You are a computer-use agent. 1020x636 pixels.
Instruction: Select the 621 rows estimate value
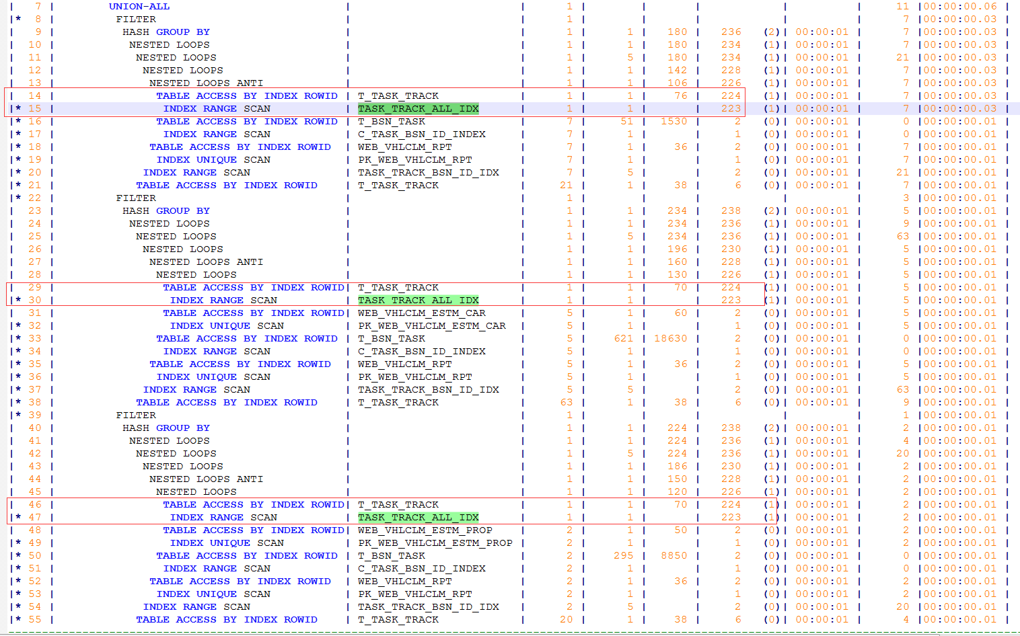624,339
